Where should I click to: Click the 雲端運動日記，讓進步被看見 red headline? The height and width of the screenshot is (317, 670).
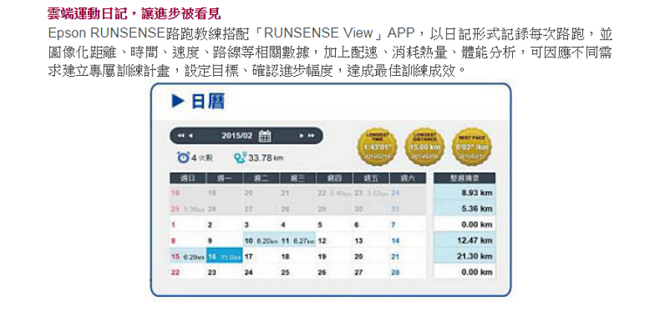[x=134, y=13]
